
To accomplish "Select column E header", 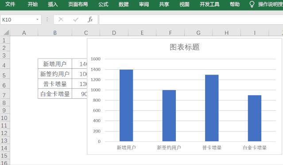I will tap(142, 33).
